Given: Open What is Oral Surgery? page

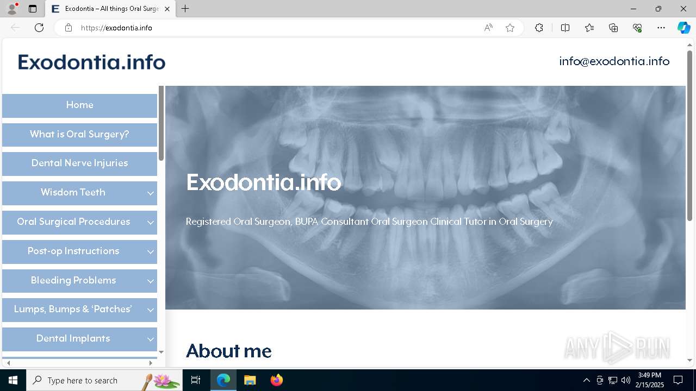Looking at the screenshot, I should [x=79, y=135].
